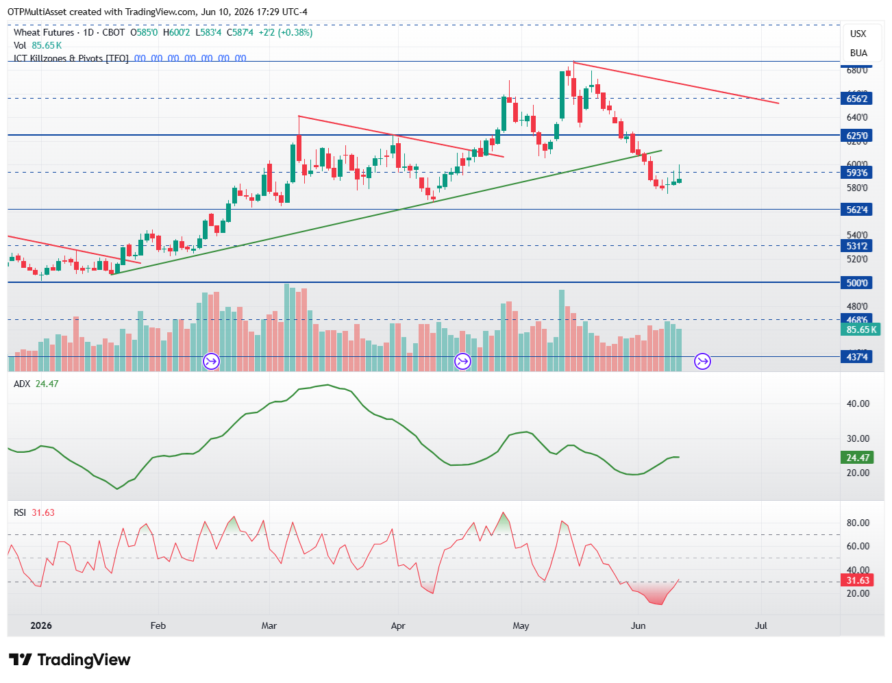Screen dimensions: 892x683
Task: Click the 437'4 price level label
Action: (x=856, y=357)
